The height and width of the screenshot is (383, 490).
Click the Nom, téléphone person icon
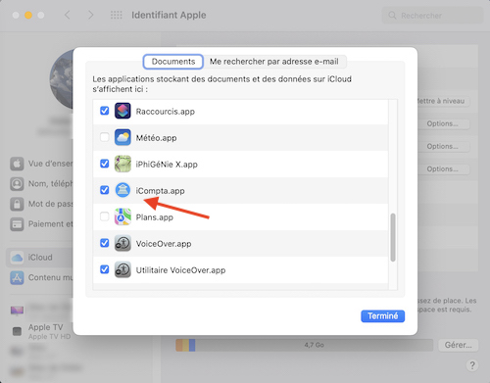pos(17,184)
